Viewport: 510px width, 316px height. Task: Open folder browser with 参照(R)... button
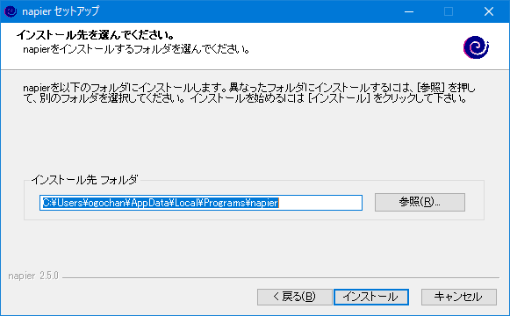(x=420, y=202)
